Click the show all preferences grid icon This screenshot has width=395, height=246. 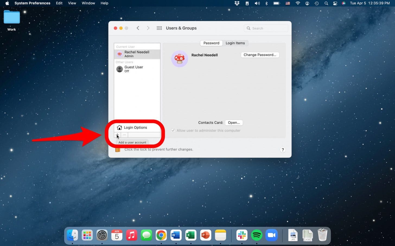pyautogui.click(x=159, y=28)
